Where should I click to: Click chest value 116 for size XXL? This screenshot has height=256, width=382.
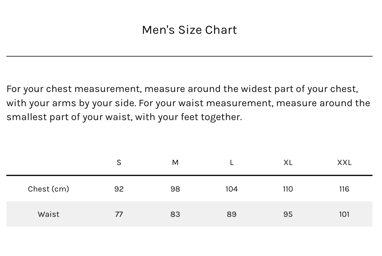pos(344,189)
